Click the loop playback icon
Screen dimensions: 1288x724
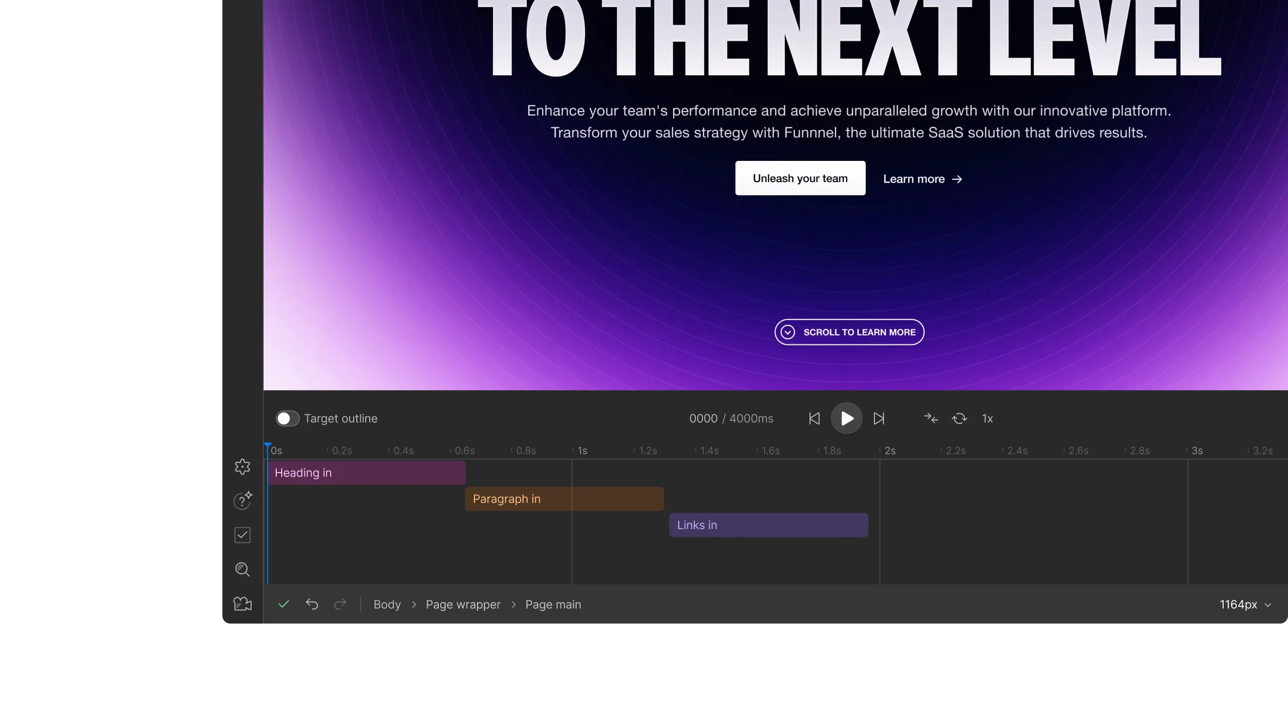coord(959,418)
